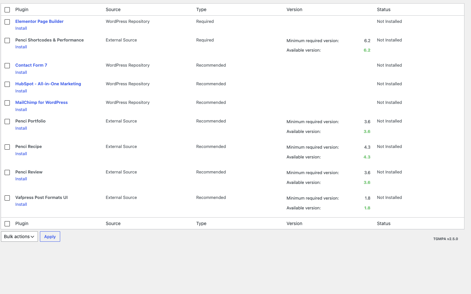Open the Contact Form 7 plugin link

pos(31,65)
